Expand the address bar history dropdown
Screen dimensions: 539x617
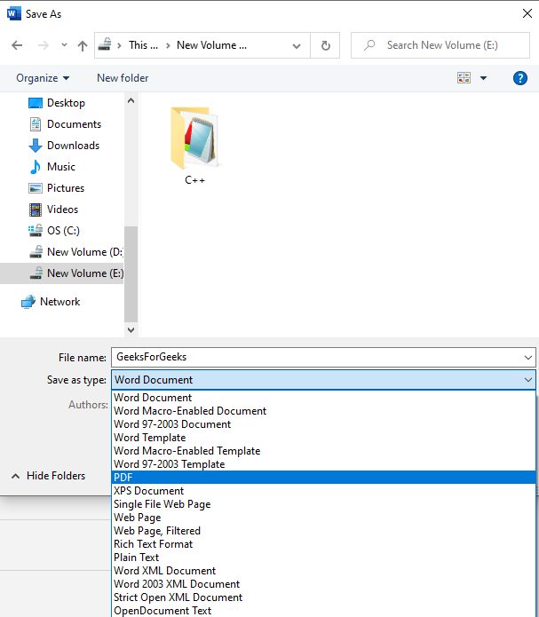click(297, 46)
